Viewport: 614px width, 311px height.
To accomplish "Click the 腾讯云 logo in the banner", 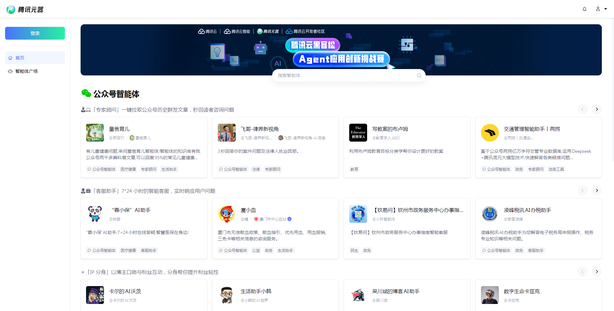I will 207,31.
